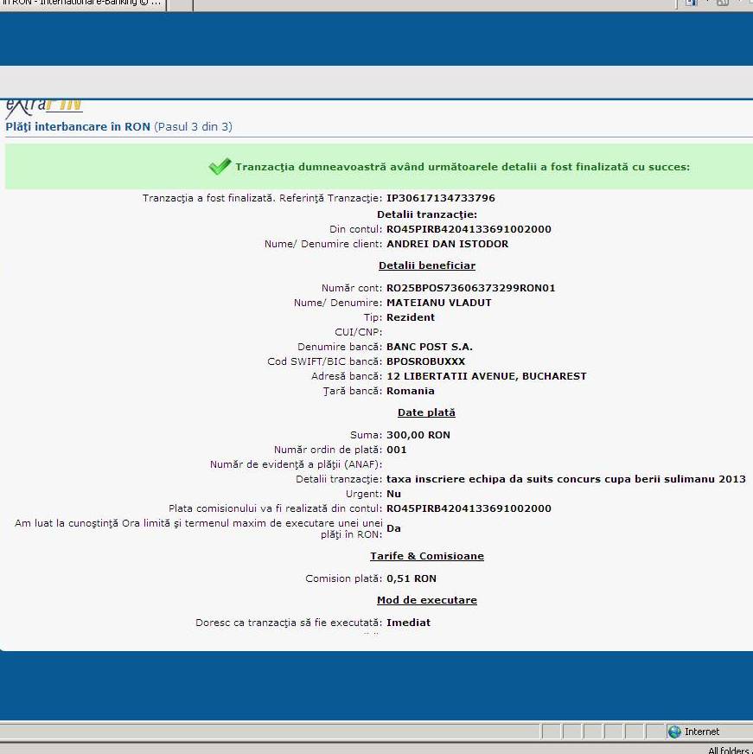Click the bank address 12 LIBERTATII AVENUE

[486, 376]
